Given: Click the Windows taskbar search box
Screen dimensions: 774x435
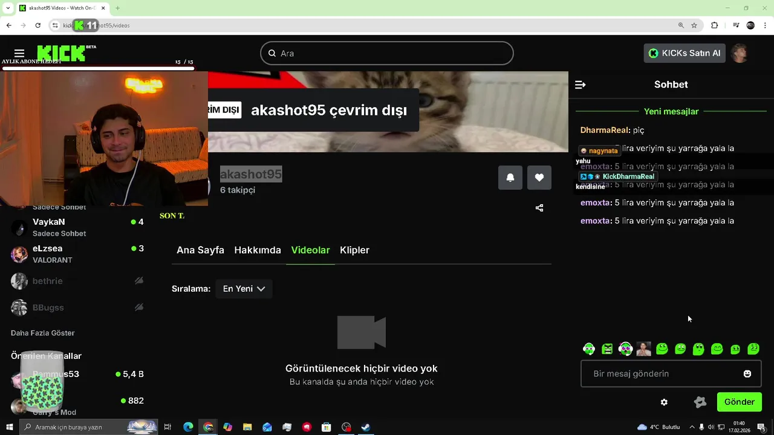Looking at the screenshot, I should [x=88, y=427].
